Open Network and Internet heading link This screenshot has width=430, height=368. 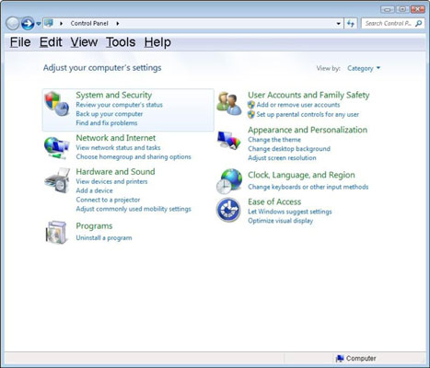pyautogui.click(x=116, y=138)
